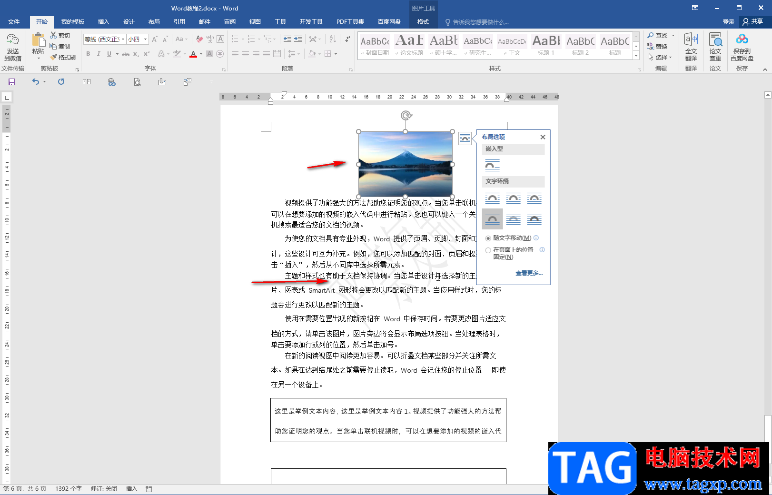Click the font color red A swatch
Screen dimensions: 772x495
193,54
